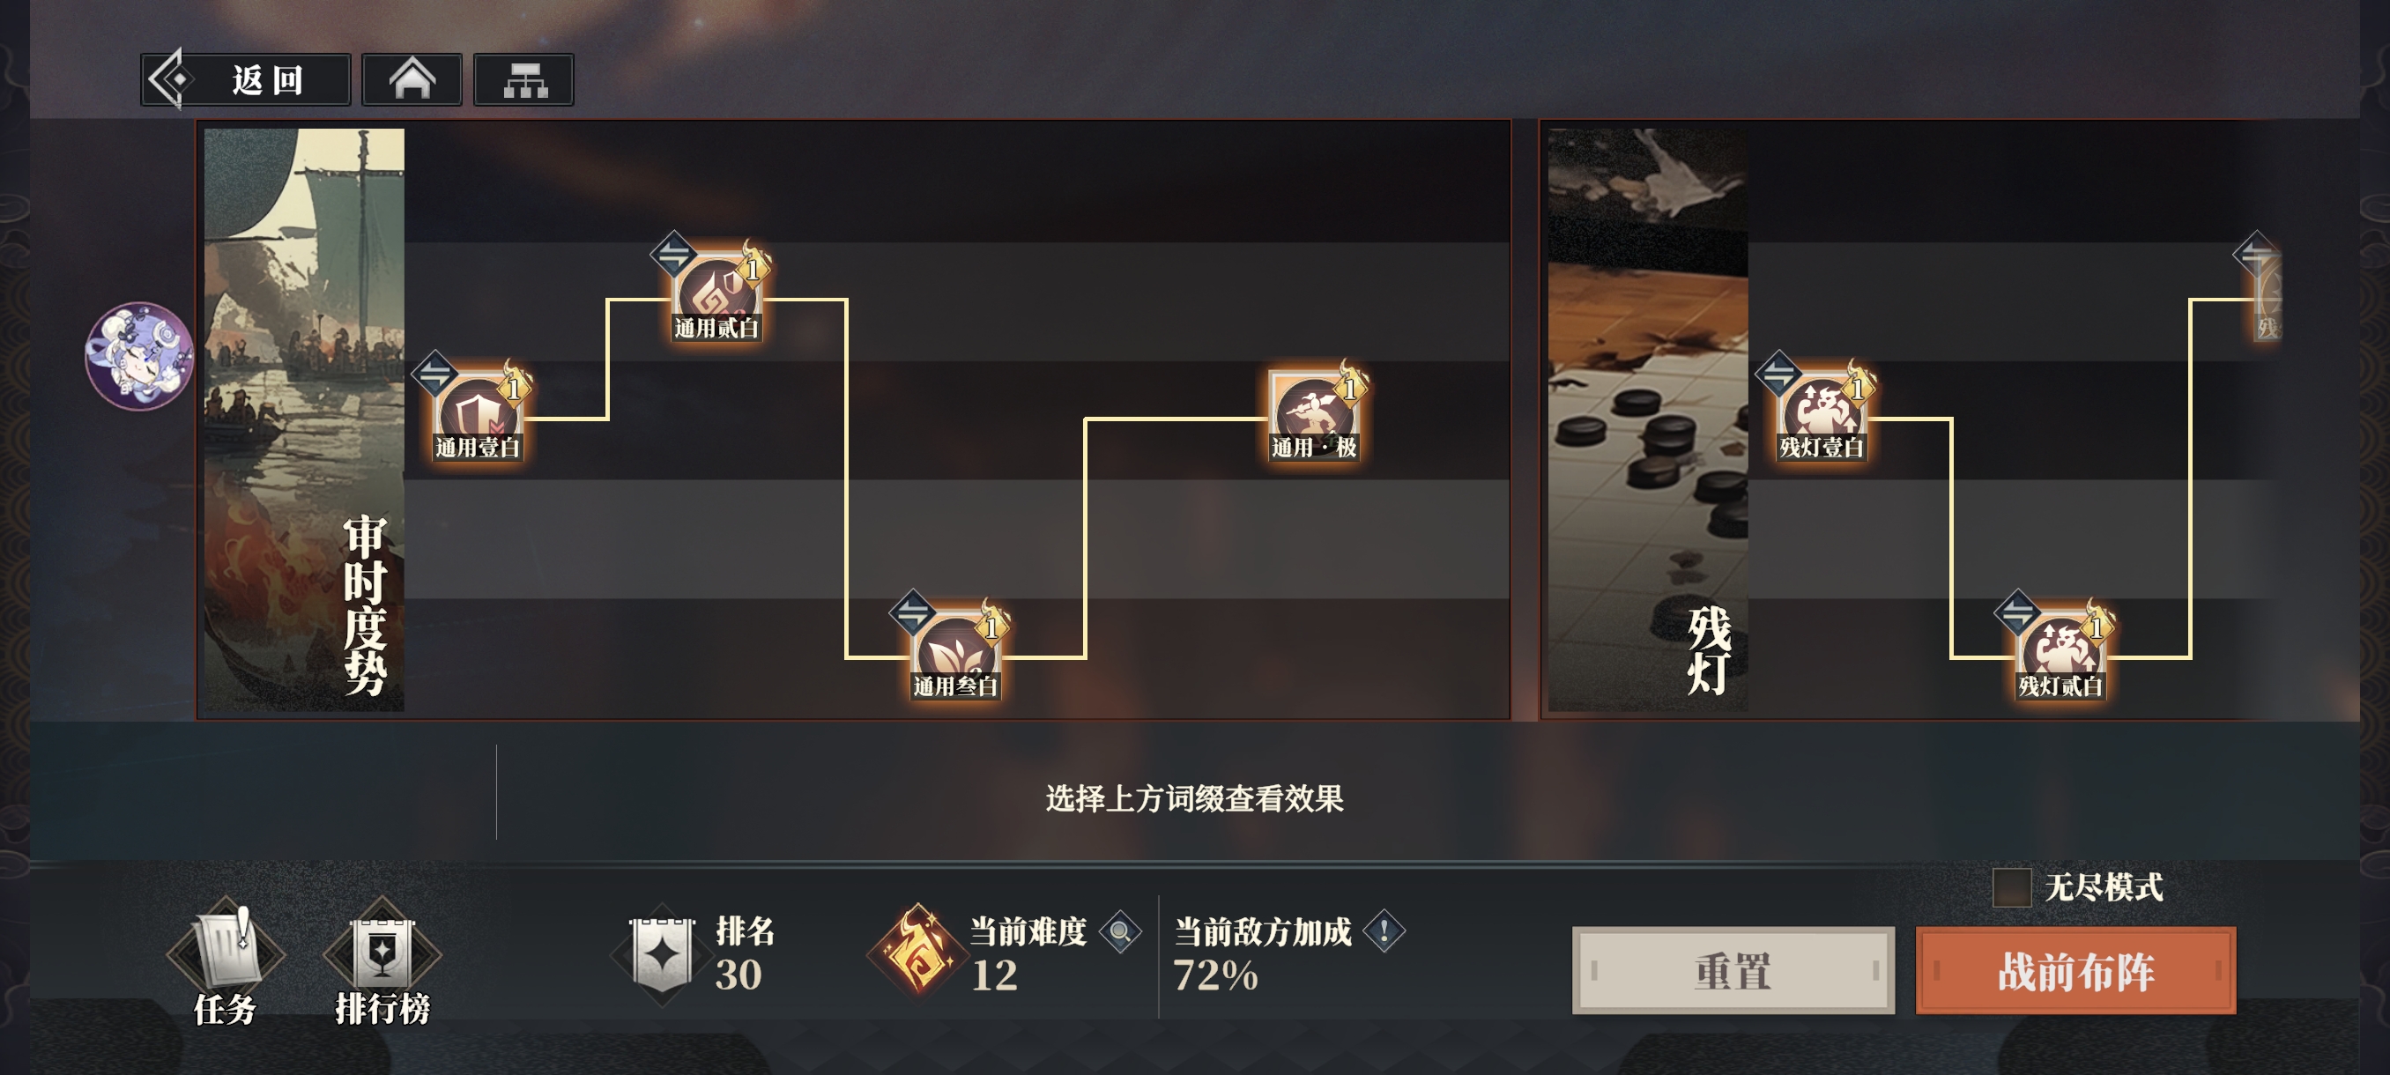The width and height of the screenshot is (2390, 1075).
Task: Click the 战前布阵 formation button
Action: 2076,970
